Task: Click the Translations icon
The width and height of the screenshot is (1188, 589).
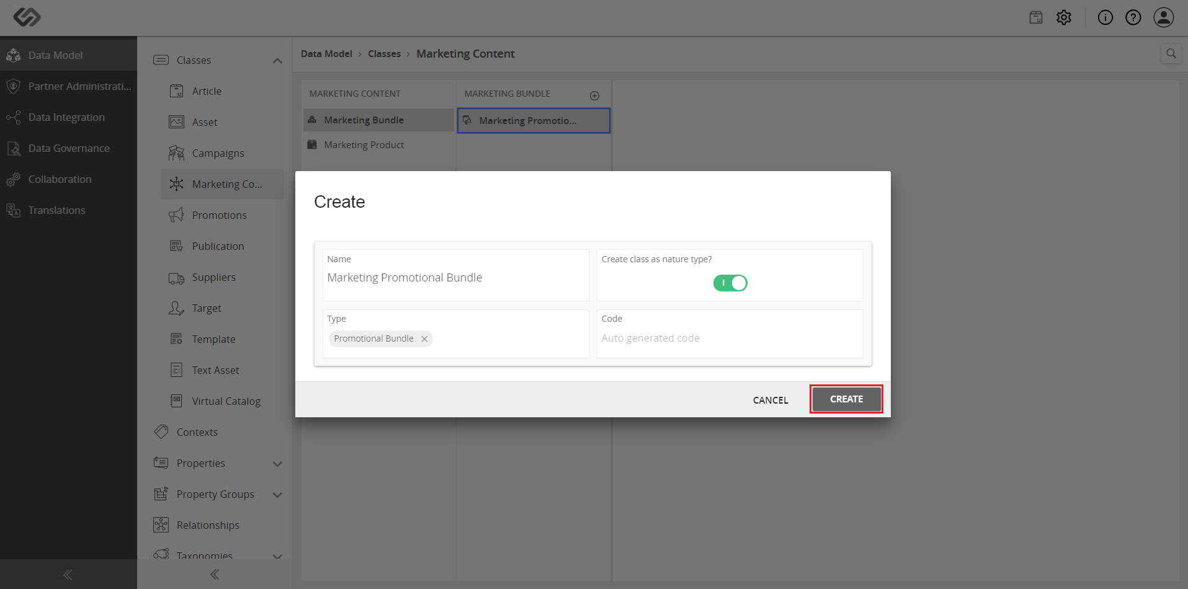Action: pyautogui.click(x=13, y=210)
